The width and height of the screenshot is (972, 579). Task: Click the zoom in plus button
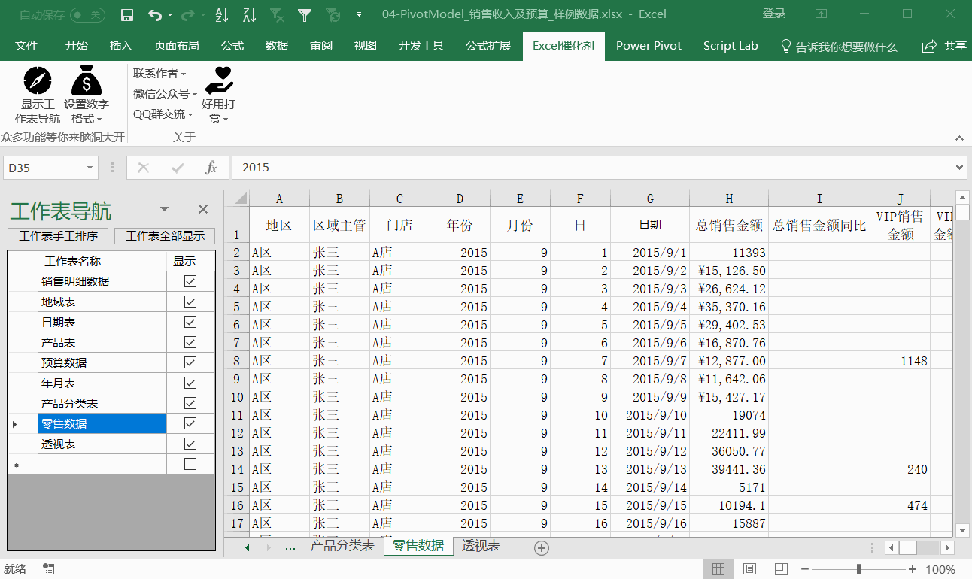click(x=913, y=569)
